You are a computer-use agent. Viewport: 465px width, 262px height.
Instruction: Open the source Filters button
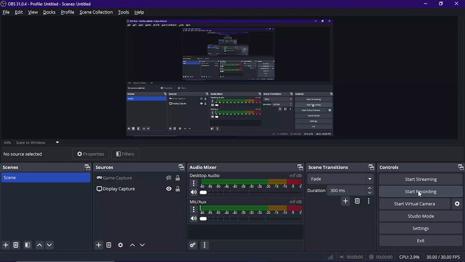click(125, 154)
